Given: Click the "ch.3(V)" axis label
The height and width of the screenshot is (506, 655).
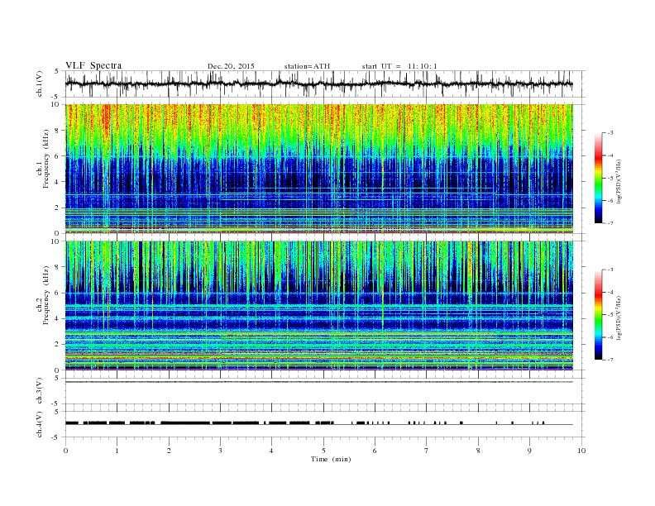Looking at the screenshot, I should pyautogui.click(x=40, y=391).
